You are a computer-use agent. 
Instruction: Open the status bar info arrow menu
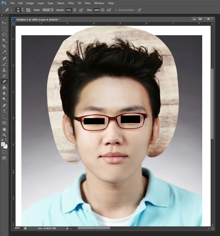pyautogui.click(x=67, y=228)
